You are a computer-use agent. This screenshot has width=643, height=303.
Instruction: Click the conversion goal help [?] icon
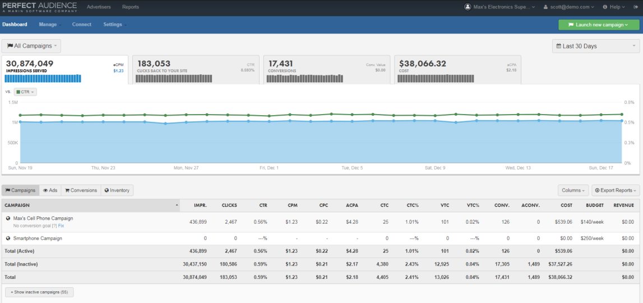click(54, 225)
